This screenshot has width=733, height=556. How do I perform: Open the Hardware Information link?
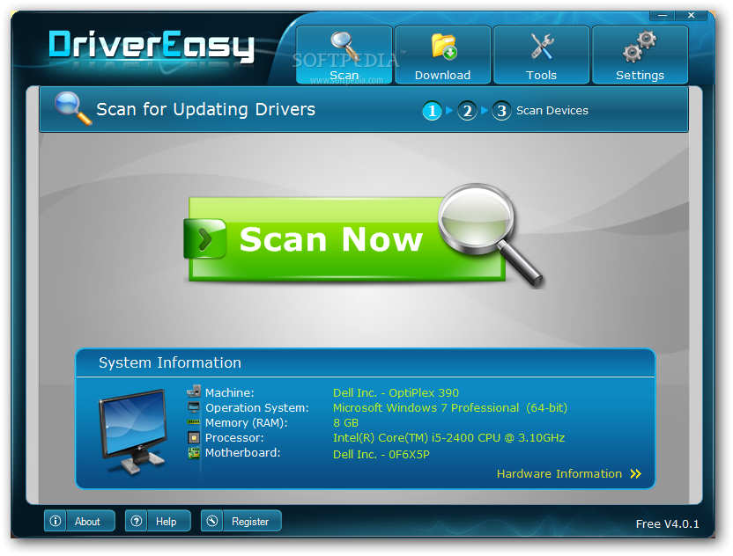559,474
